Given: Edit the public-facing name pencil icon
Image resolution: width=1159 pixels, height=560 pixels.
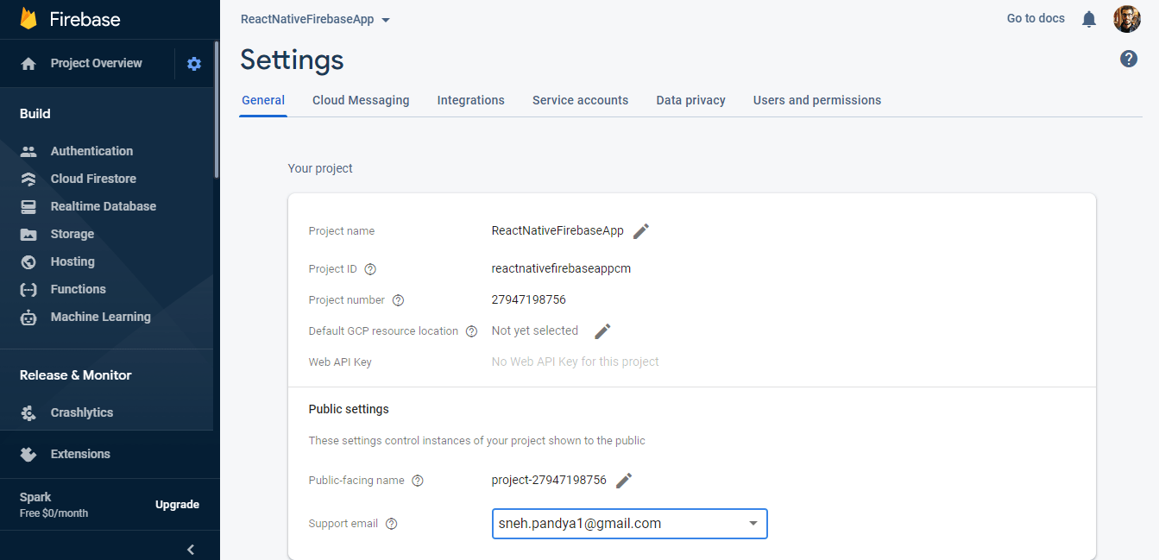Looking at the screenshot, I should click(x=624, y=481).
